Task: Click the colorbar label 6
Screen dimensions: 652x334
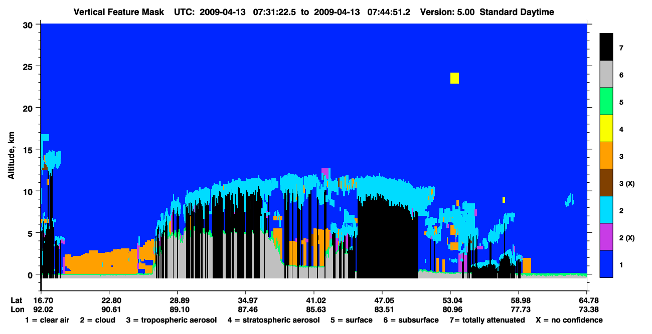Action: coord(621,75)
